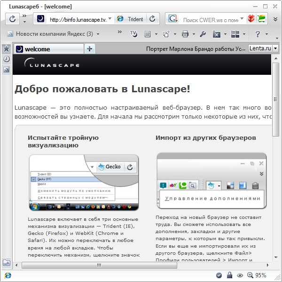Open the print icon in the toolbar
This screenshot has height=282, width=282.
(x=185, y=34)
